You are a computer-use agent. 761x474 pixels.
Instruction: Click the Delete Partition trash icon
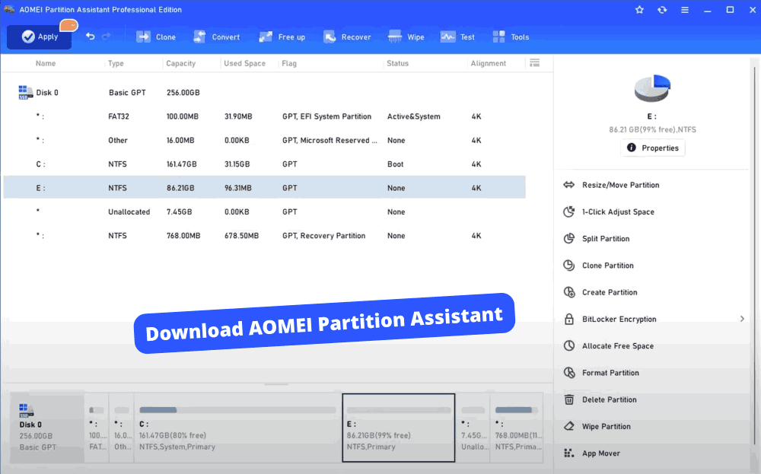pyautogui.click(x=568, y=399)
